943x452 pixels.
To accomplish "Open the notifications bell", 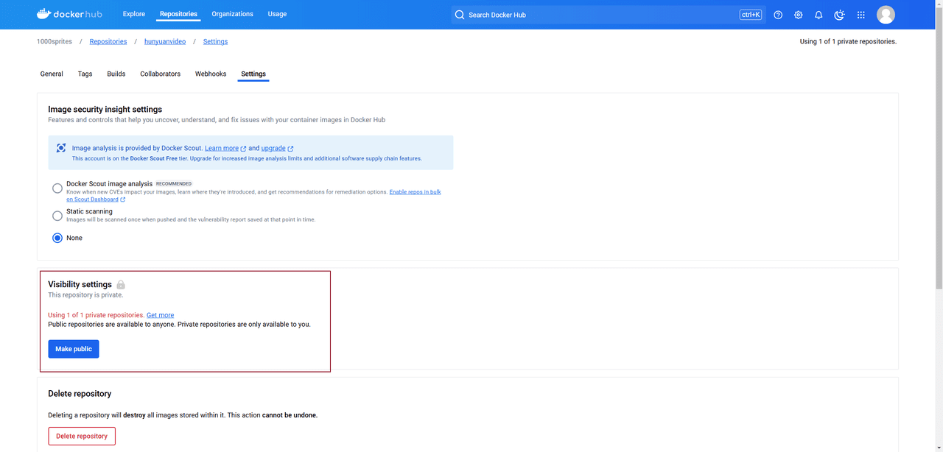I will point(818,15).
